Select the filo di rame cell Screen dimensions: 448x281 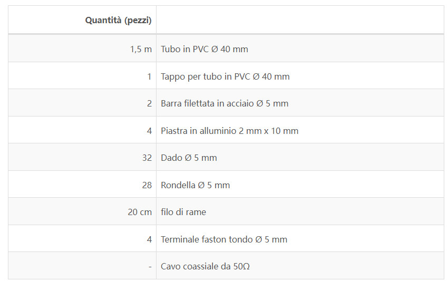coord(300,211)
